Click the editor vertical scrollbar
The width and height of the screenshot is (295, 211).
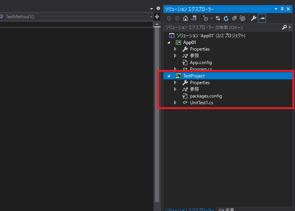tap(157, 112)
